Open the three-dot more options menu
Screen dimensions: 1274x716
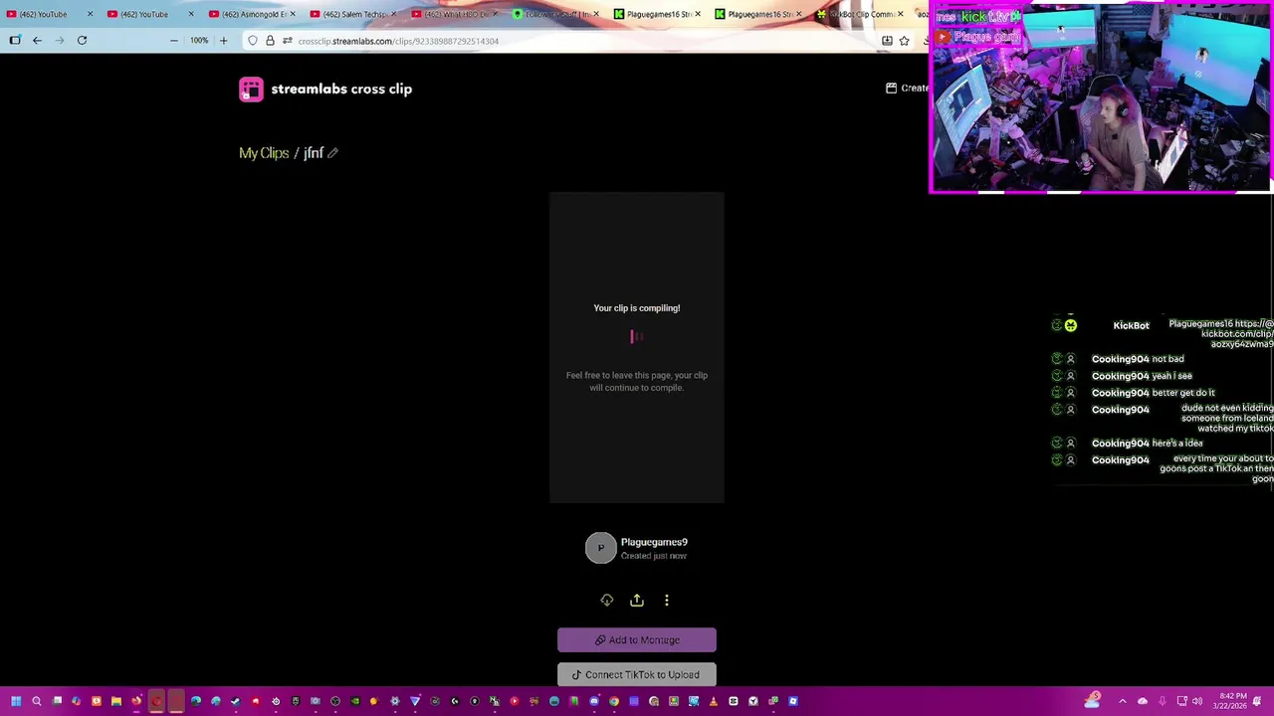(667, 601)
